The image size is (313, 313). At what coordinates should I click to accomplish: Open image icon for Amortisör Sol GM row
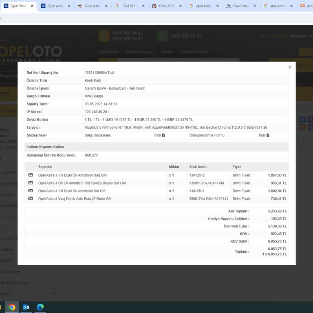click(31, 191)
